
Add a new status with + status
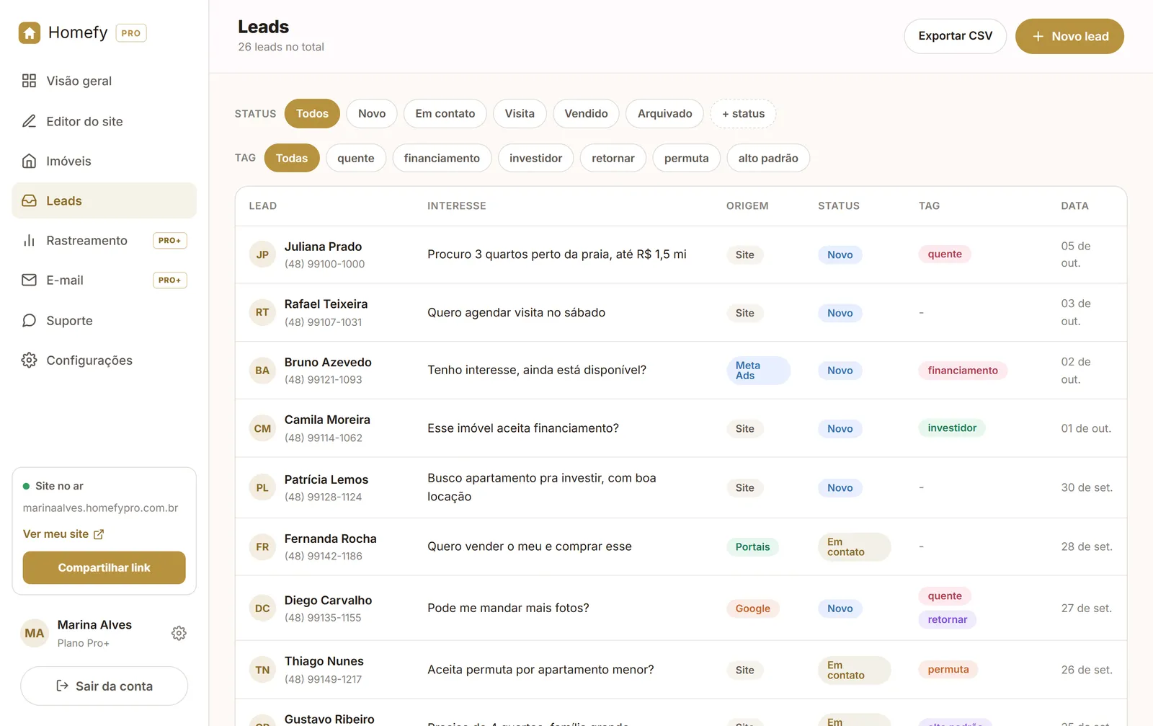tap(743, 114)
